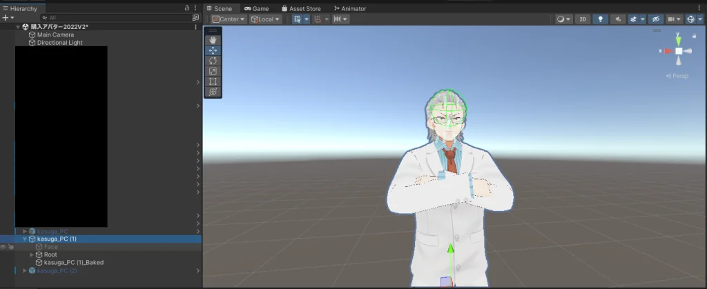Viewport: 707px width, 289px height.
Task: Toggle the orientation gizmo rotation lock
Action: click(694, 36)
